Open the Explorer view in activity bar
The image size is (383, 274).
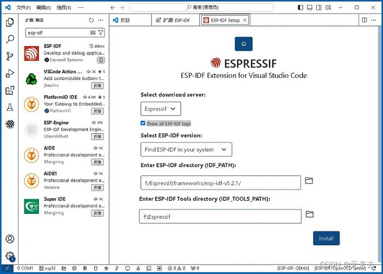point(10,22)
